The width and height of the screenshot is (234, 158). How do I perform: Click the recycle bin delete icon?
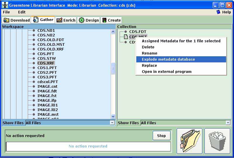[x=217, y=141]
